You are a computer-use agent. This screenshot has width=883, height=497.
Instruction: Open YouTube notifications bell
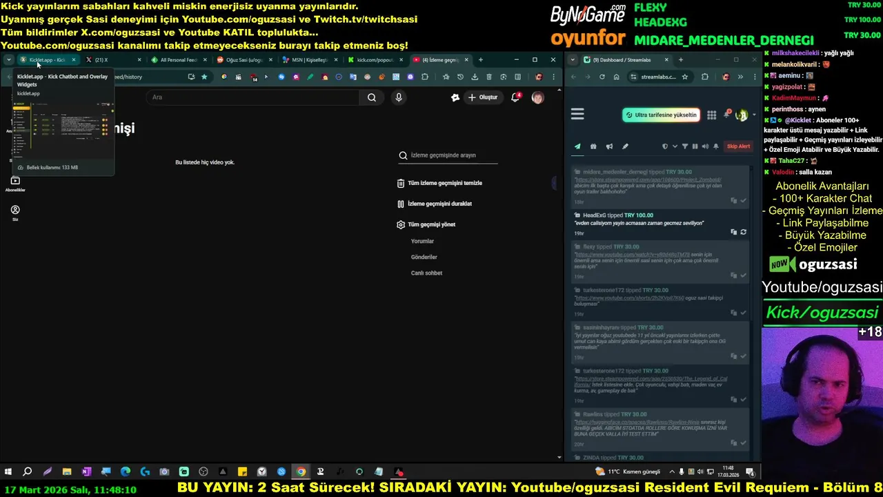(515, 97)
